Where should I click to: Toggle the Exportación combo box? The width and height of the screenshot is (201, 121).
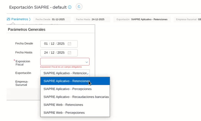click(x=88, y=73)
